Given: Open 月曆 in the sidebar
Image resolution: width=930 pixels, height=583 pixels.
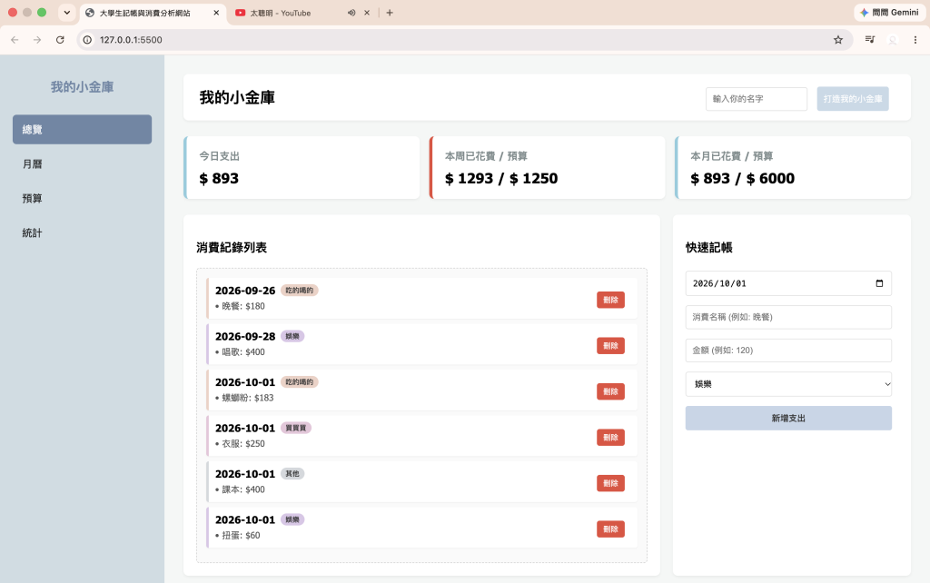Looking at the screenshot, I should (x=82, y=163).
